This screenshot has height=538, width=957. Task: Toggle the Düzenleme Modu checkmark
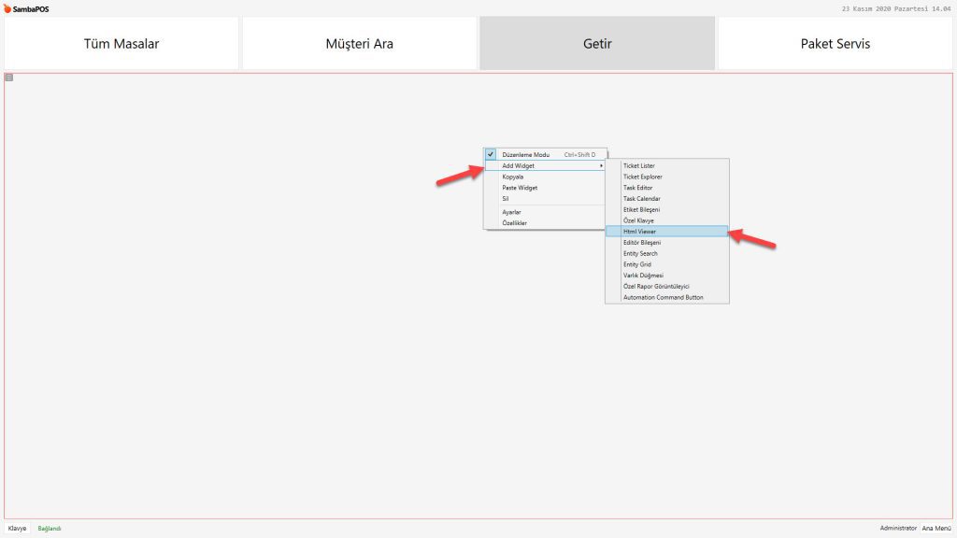(490, 154)
